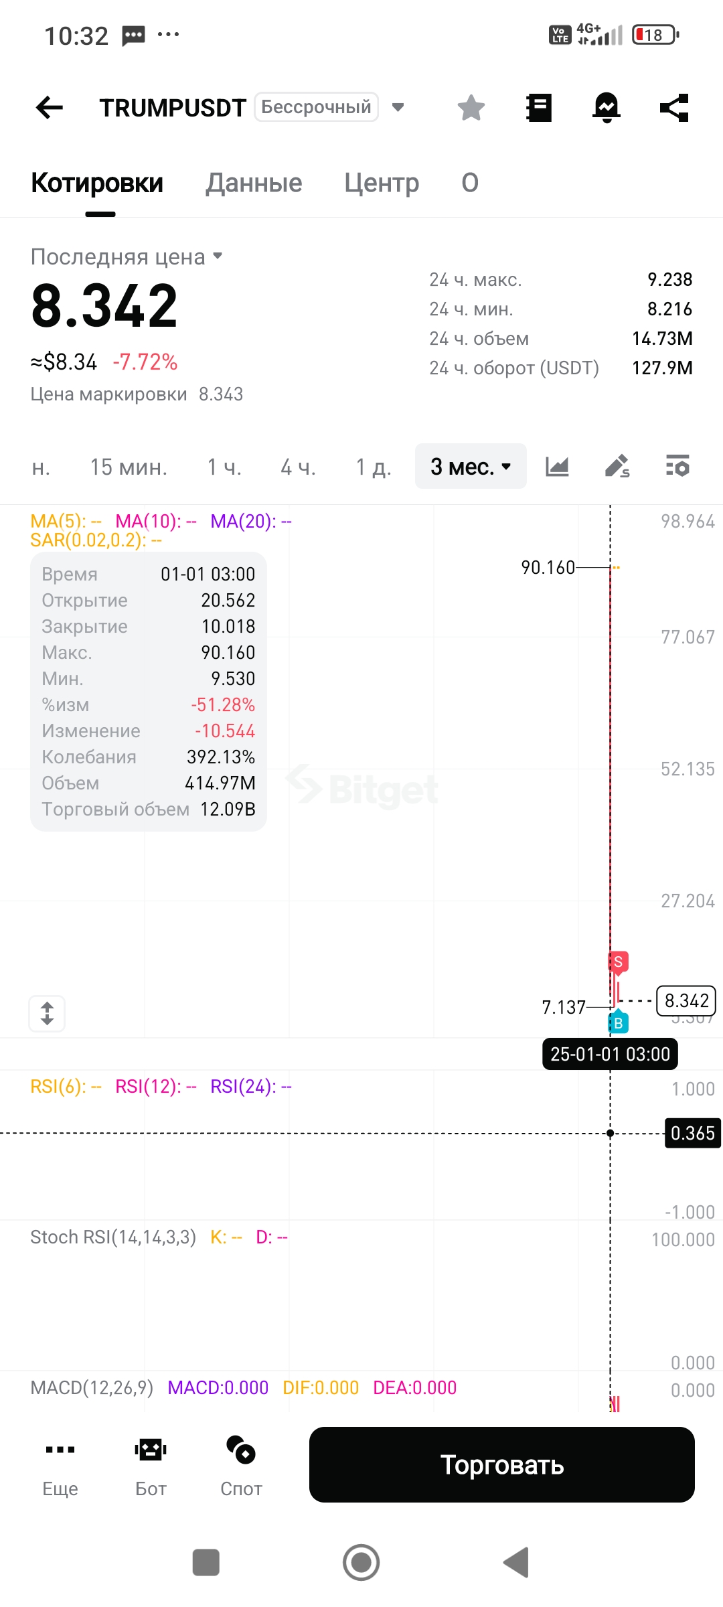Viewport: 723px width, 1607px height.
Task: Tap the share icon
Action: coord(674,108)
